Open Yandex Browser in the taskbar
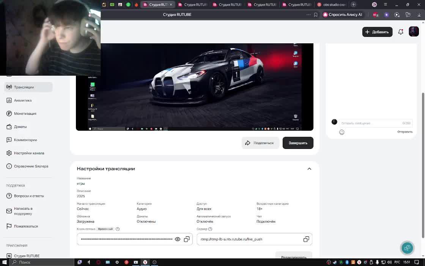Screen dimensions: 425x266 tap(145, 262)
